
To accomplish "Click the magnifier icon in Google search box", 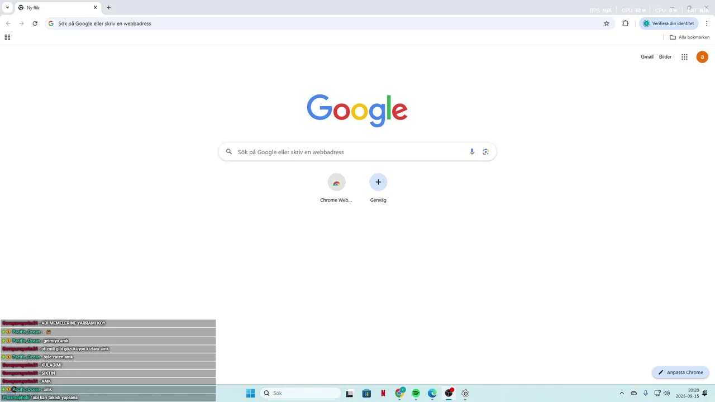I will 229,152.
